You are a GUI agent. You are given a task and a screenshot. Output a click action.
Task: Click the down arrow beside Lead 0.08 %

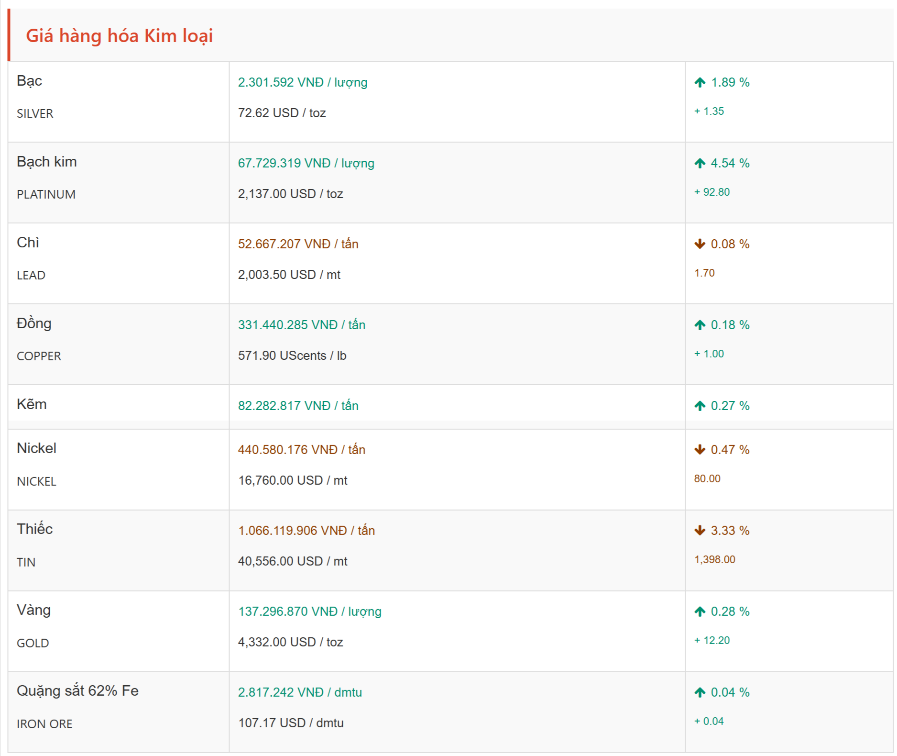click(x=700, y=245)
